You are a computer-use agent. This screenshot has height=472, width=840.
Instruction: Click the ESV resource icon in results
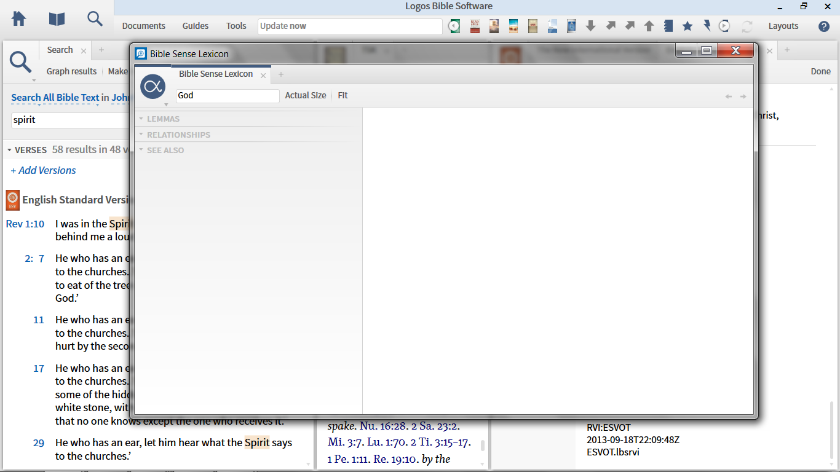(12, 200)
